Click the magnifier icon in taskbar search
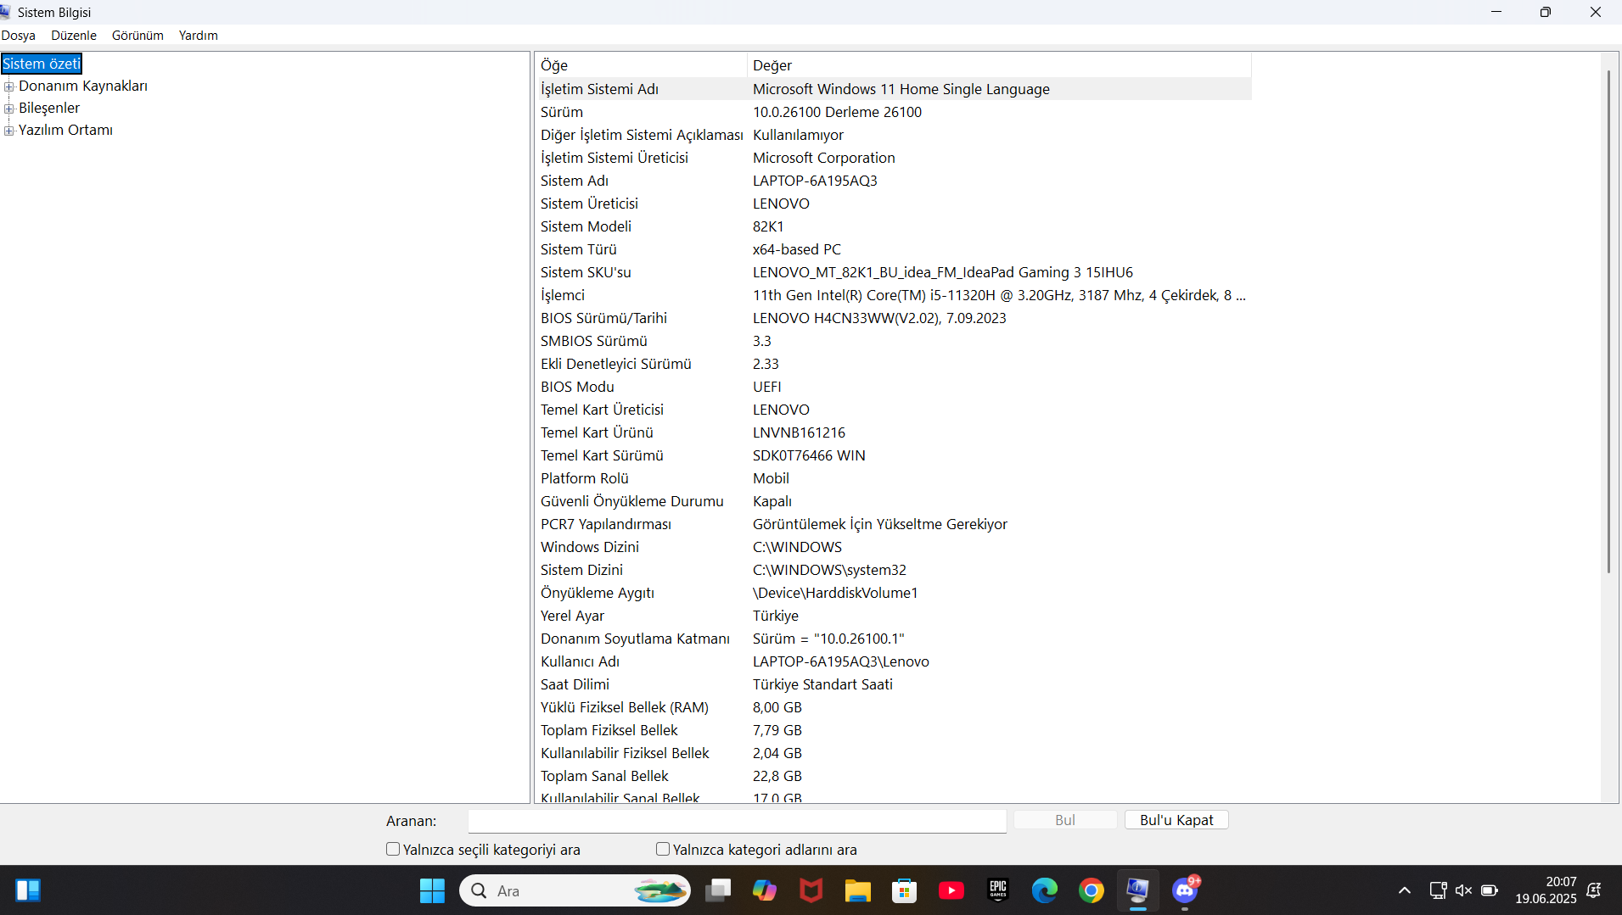The height and width of the screenshot is (915, 1622). pos(479,890)
